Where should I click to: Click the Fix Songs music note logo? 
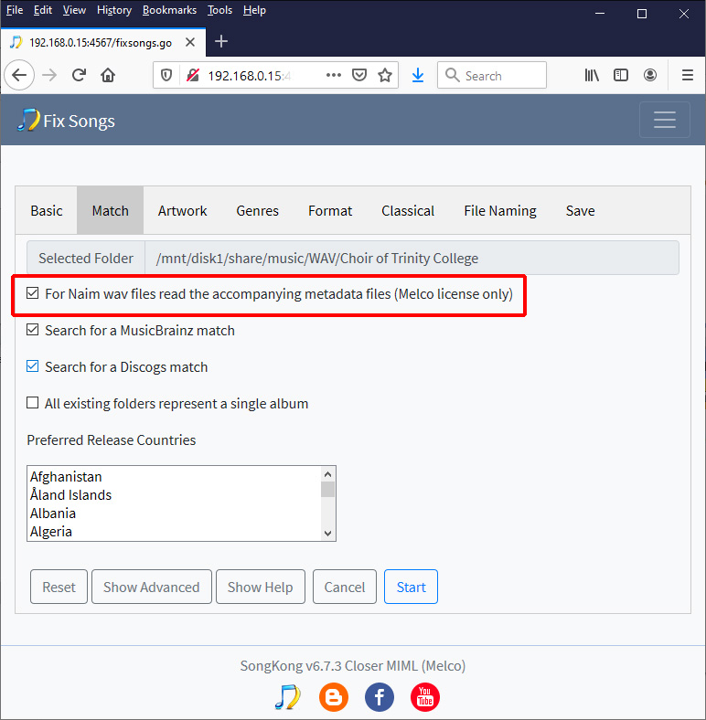point(28,121)
